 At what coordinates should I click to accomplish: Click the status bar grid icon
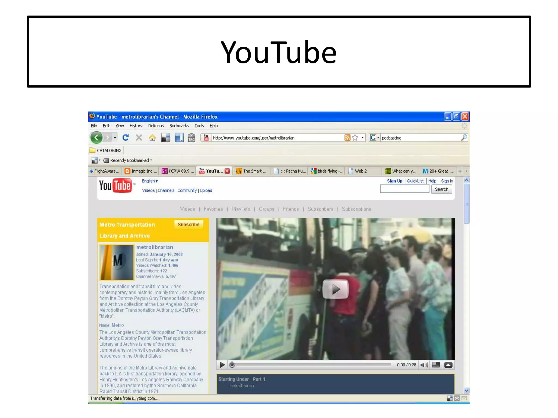coord(457,398)
